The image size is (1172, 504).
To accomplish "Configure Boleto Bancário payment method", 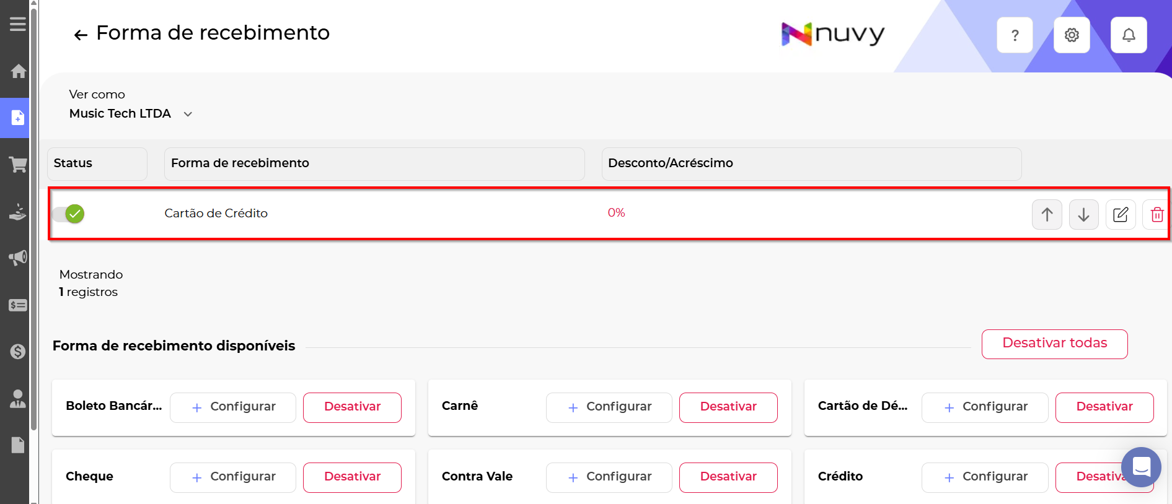I will click(233, 407).
